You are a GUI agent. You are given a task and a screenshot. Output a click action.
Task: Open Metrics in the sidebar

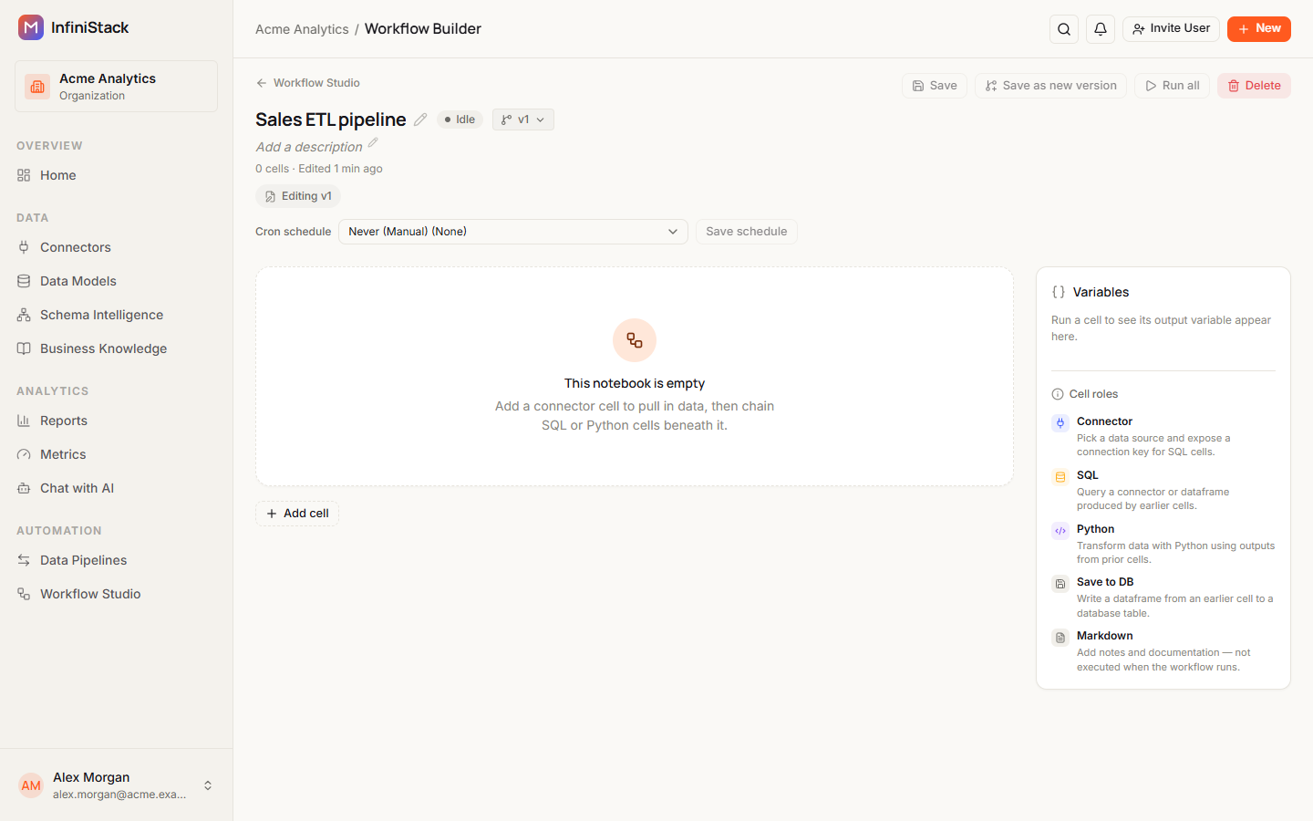116,454
